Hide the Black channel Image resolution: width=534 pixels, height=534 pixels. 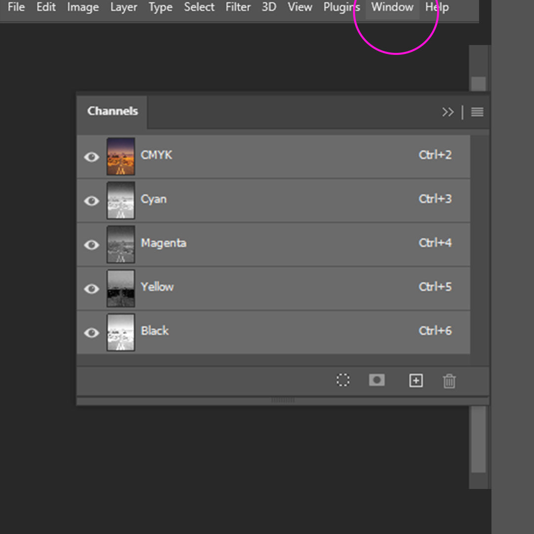(91, 333)
